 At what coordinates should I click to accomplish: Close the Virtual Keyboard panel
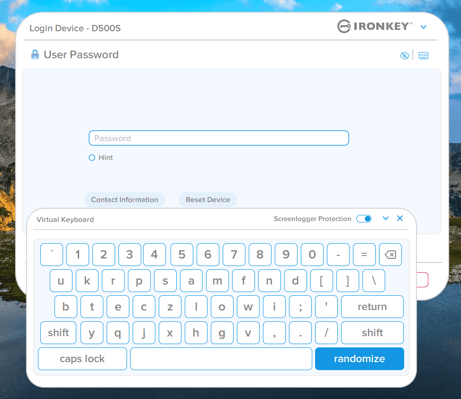[400, 218]
